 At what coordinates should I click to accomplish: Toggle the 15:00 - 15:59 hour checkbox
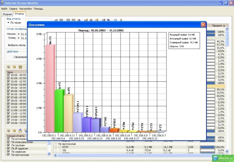pos(8,123)
